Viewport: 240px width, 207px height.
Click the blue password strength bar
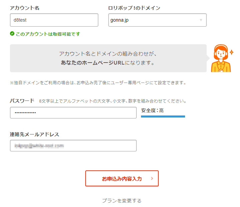(163, 116)
